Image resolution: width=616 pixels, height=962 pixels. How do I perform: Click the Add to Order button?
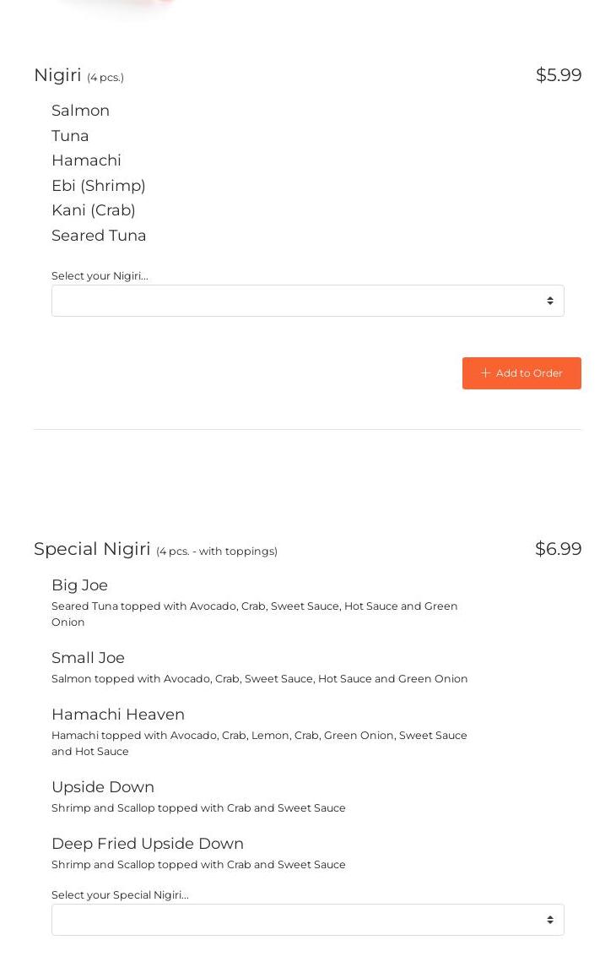(521, 373)
